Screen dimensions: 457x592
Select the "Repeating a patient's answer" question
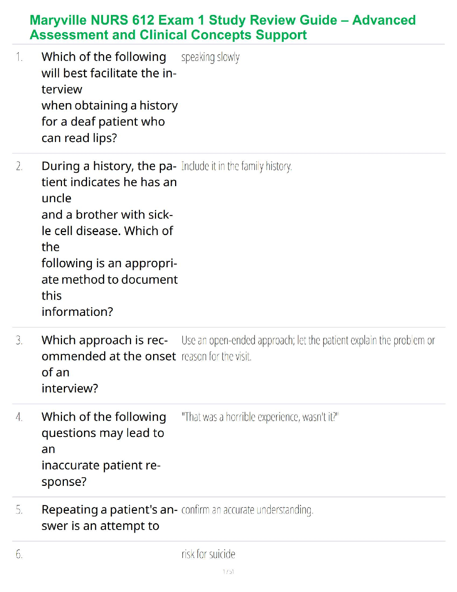[109, 518]
